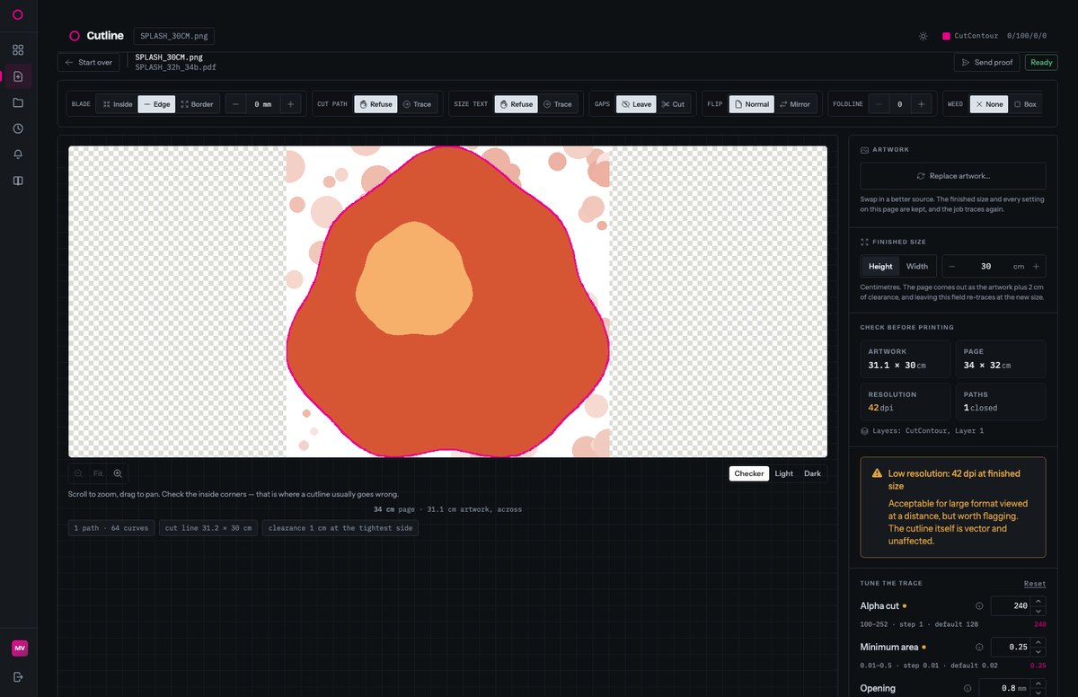Toggle the light theme sun icon
1078x697 pixels.
[x=923, y=36]
